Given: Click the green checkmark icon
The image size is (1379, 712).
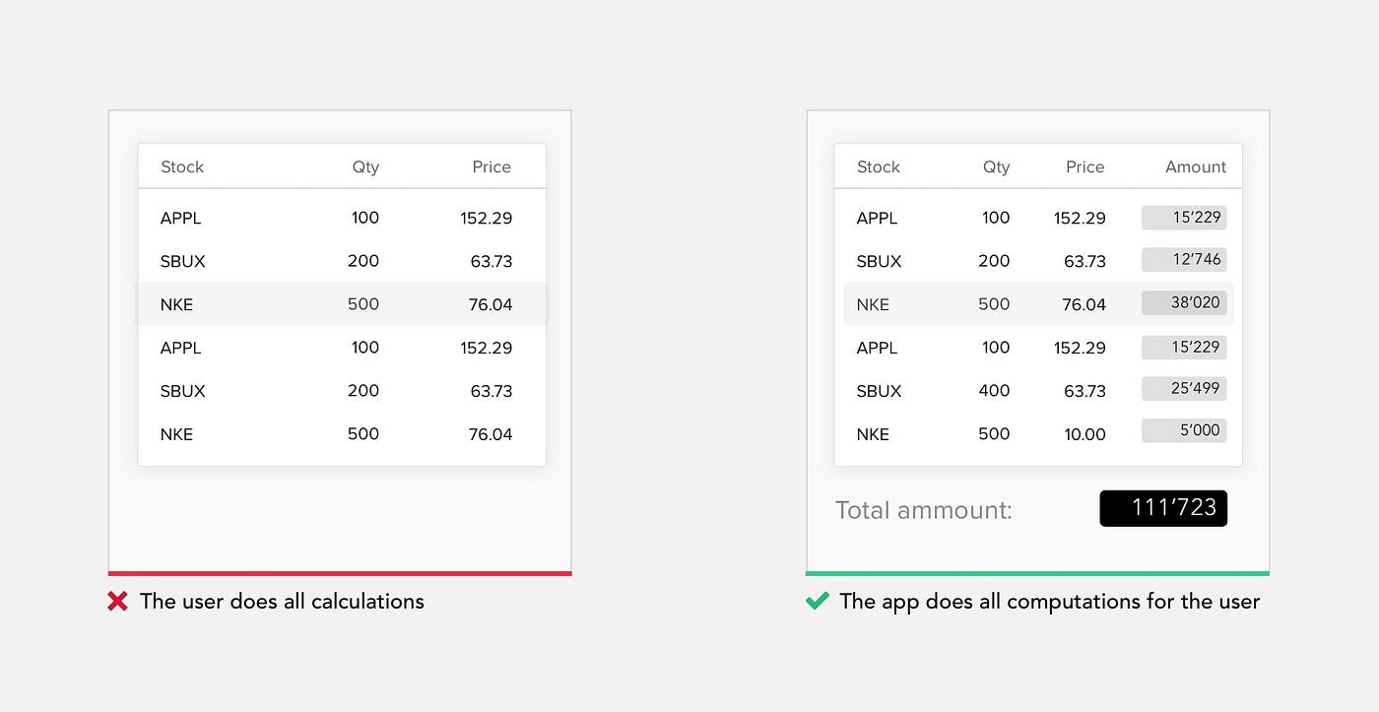Looking at the screenshot, I should 817,601.
